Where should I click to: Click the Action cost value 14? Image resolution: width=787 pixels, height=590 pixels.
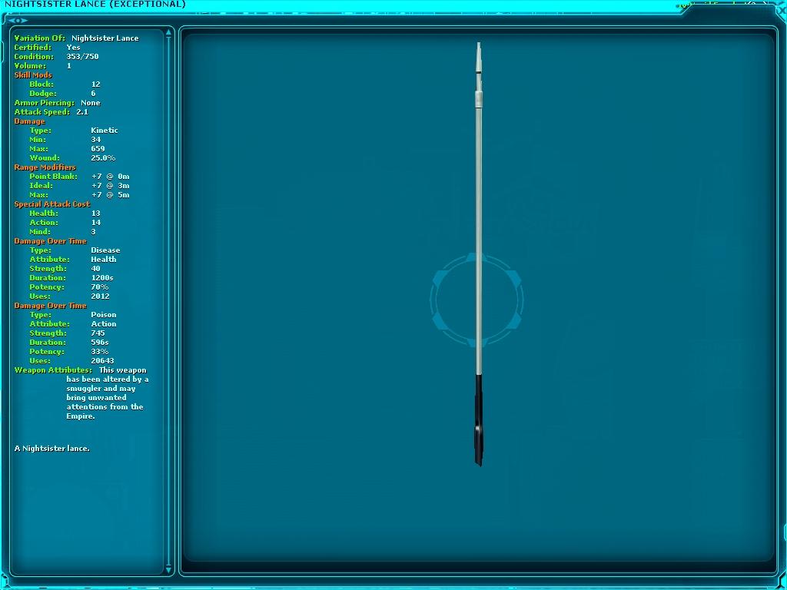pos(96,223)
